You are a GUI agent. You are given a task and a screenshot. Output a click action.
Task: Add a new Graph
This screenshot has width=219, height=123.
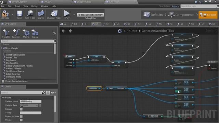(35, 33)
